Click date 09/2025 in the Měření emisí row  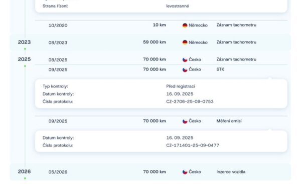click(x=58, y=121)
